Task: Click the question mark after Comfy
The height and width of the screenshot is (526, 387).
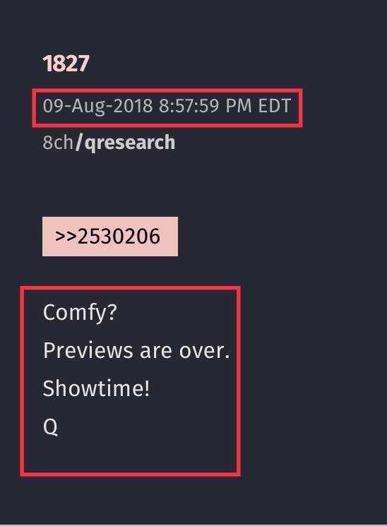Action: (x=112, y=311)
